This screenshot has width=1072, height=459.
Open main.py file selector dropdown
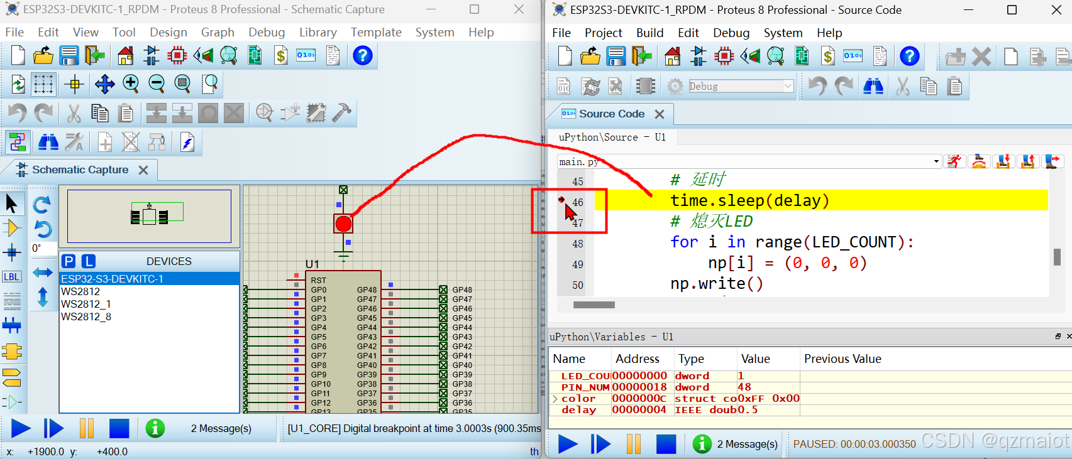click(937, 162)
